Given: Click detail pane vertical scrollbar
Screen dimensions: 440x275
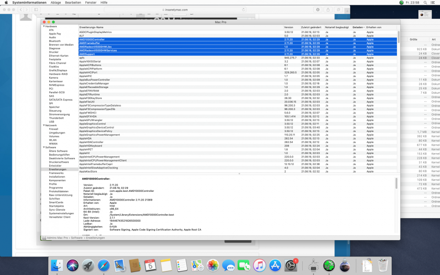Looking at the screenshot, I should (396, 183).
